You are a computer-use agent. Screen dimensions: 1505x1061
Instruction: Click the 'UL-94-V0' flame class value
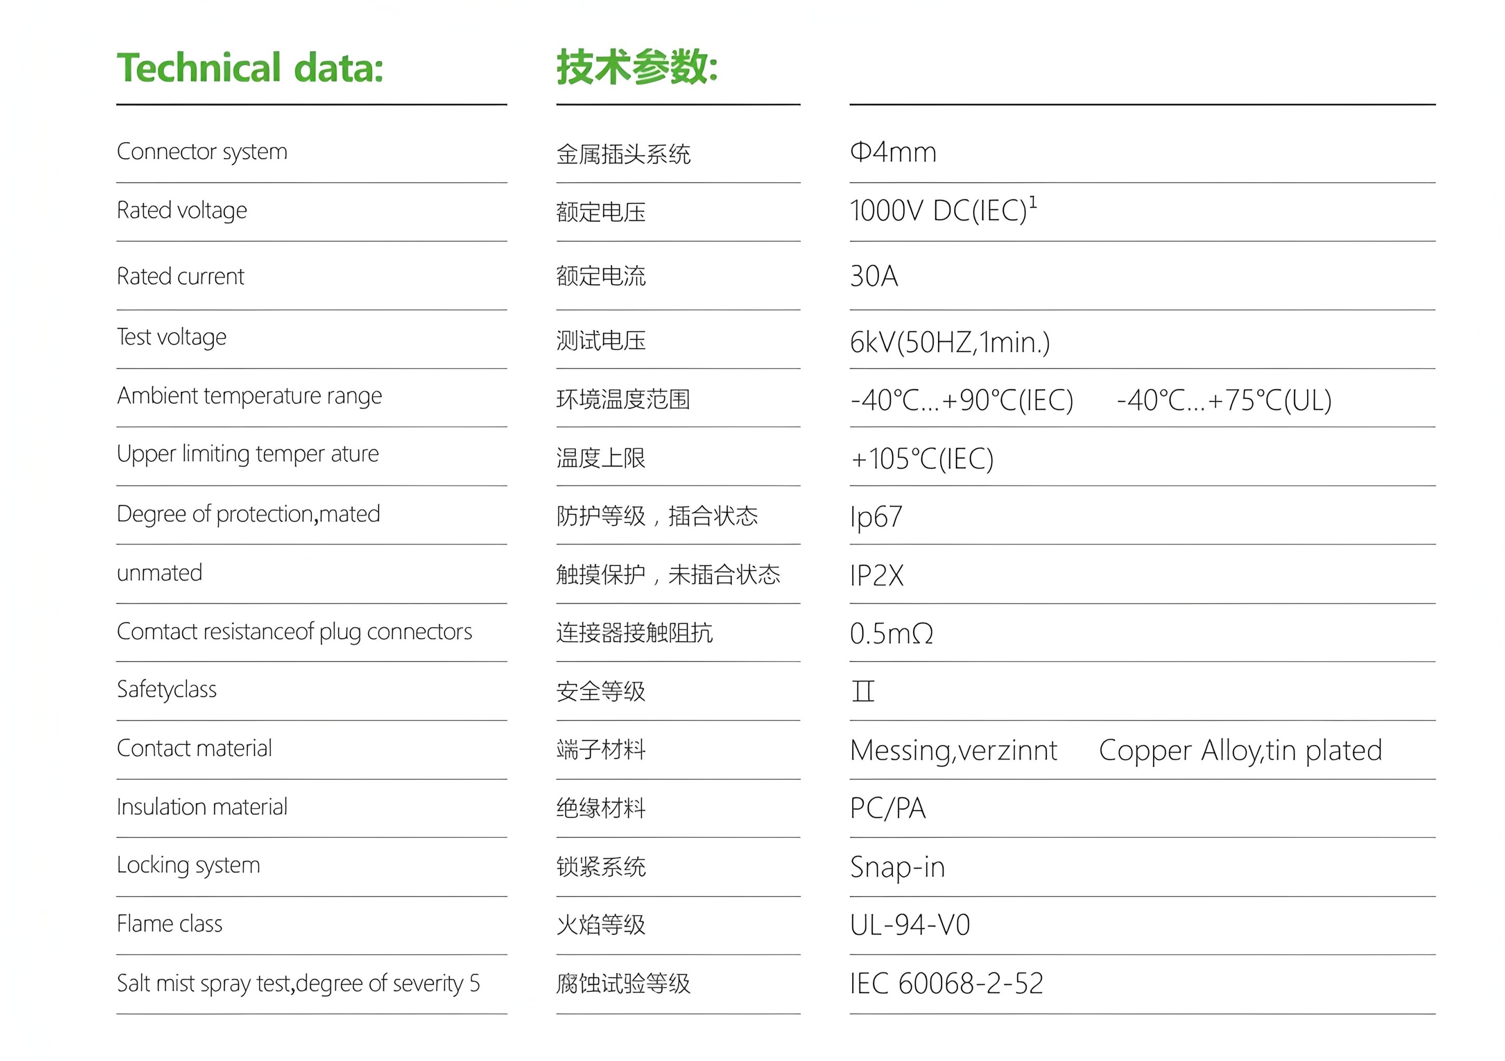pyautogui.click(x=910, y=926)
